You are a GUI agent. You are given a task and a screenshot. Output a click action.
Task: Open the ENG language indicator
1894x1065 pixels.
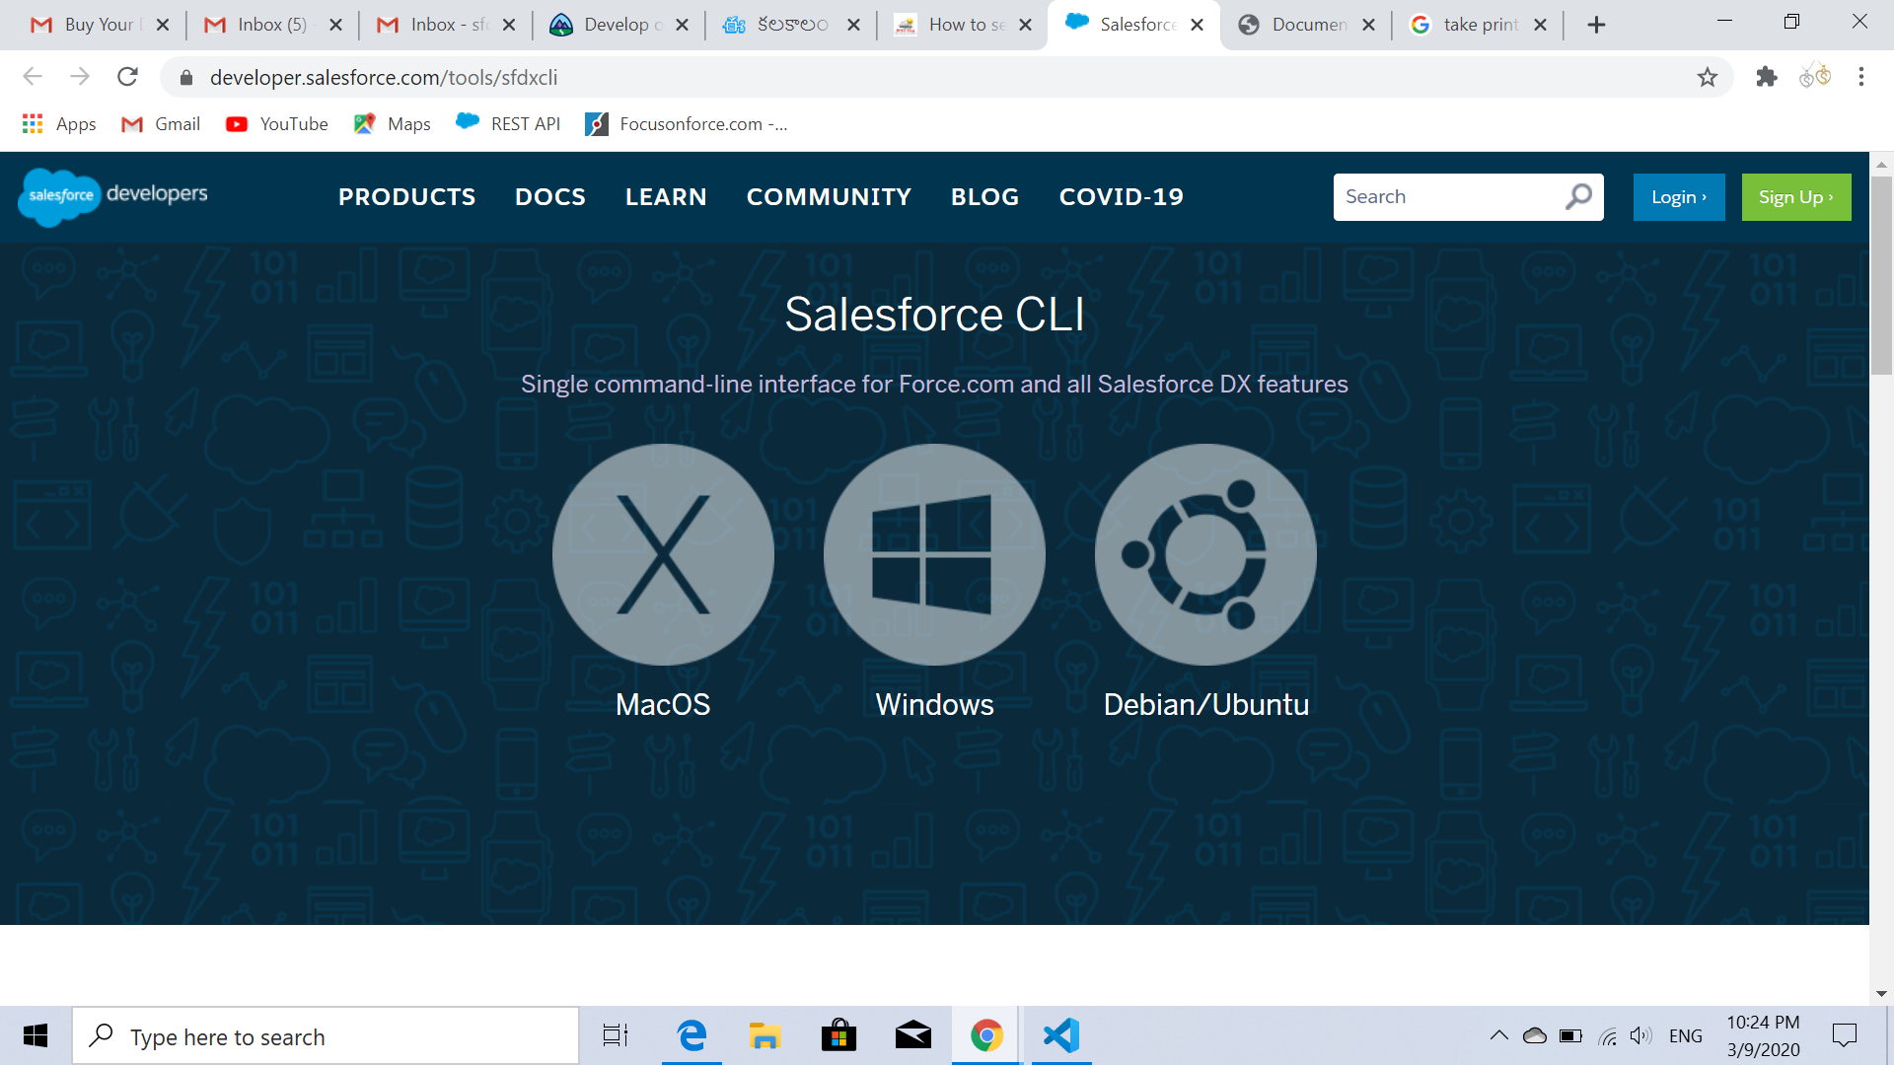click(x=1686, y=1035)
